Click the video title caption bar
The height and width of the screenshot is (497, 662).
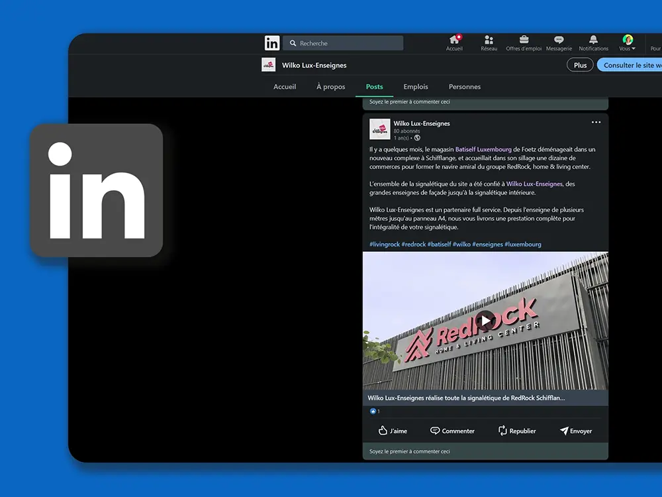[485, 398]
